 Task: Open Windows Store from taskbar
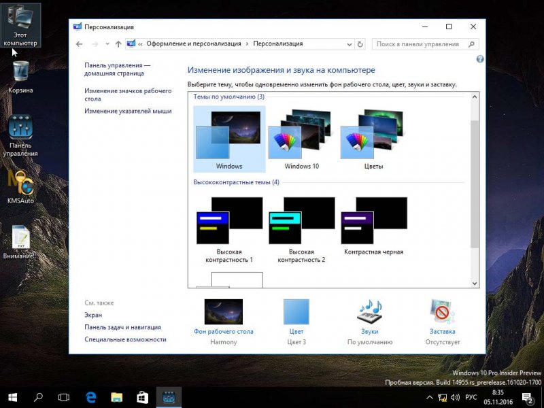pos(142,397)
